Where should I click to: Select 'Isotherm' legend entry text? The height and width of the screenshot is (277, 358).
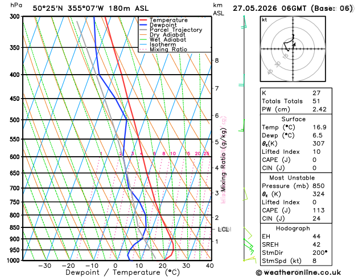163,44
